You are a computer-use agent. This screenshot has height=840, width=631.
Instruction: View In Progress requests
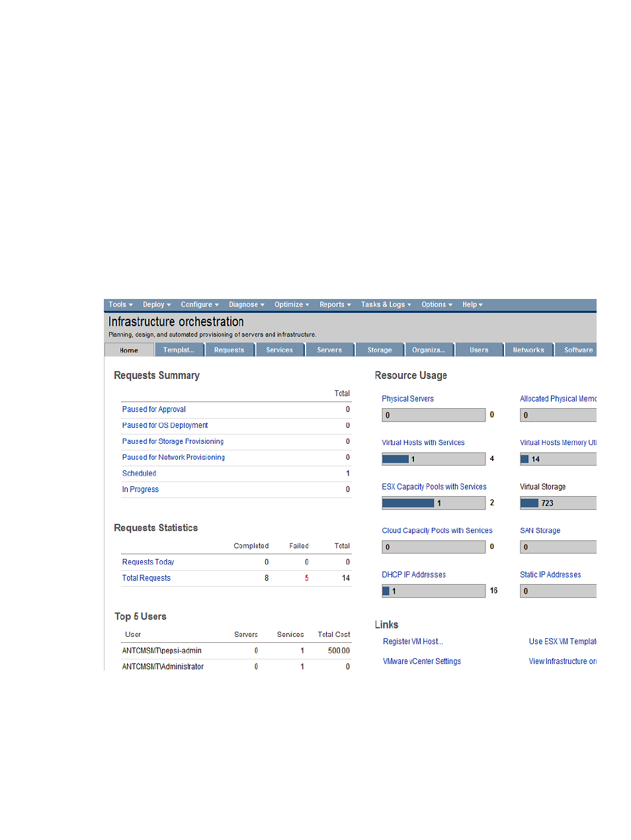coord(141,489)
